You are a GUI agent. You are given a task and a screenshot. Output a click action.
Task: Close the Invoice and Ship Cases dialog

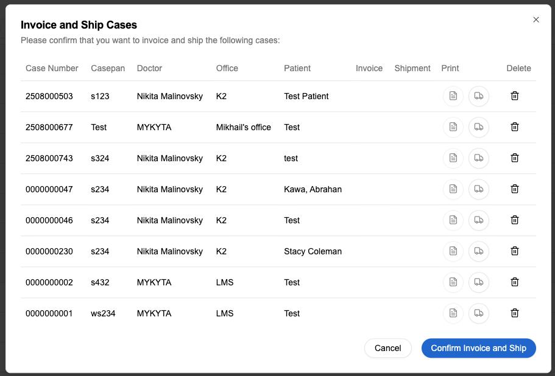[x=536, y=20]
